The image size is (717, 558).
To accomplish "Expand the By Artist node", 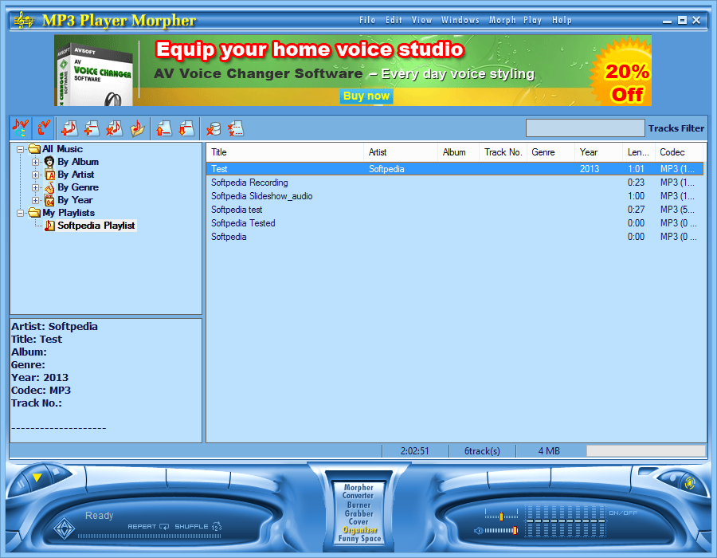I will [x=35, y=175].
